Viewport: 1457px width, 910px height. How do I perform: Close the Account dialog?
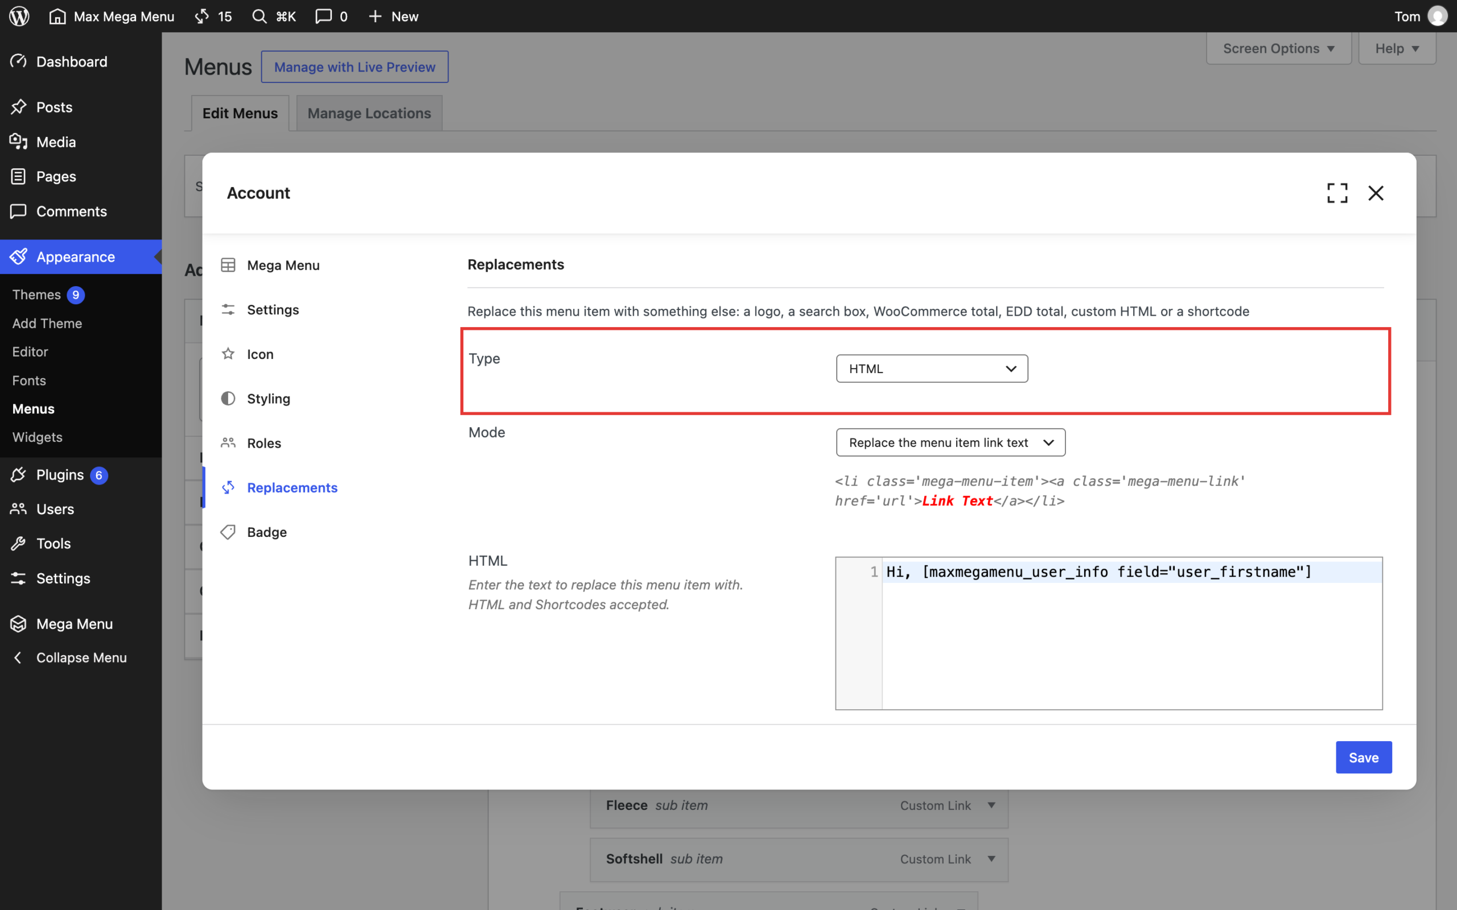(1376, 193)
